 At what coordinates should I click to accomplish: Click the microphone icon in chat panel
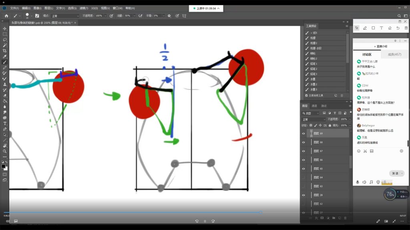click(358, 182)
